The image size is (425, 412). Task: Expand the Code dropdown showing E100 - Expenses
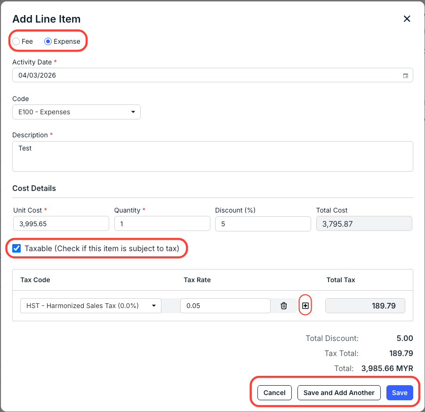pyautogui.click(x=76, y=112)
